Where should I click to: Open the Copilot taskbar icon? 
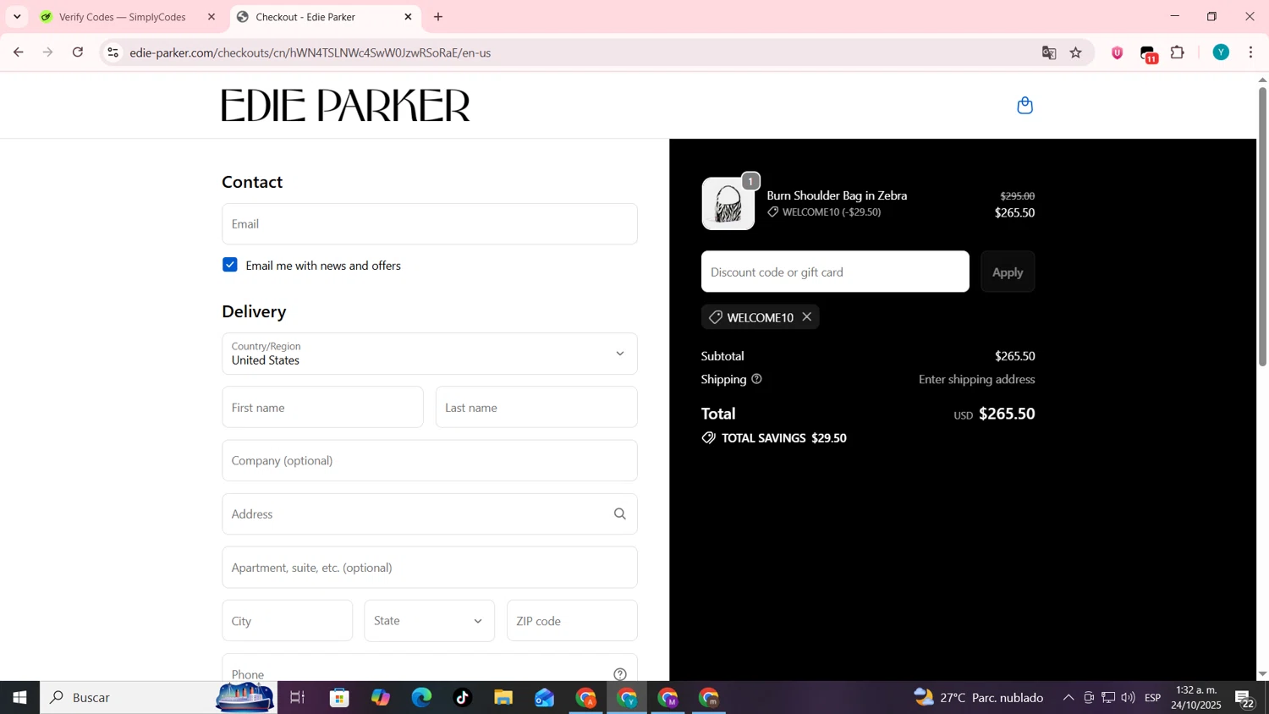point(381,698)
